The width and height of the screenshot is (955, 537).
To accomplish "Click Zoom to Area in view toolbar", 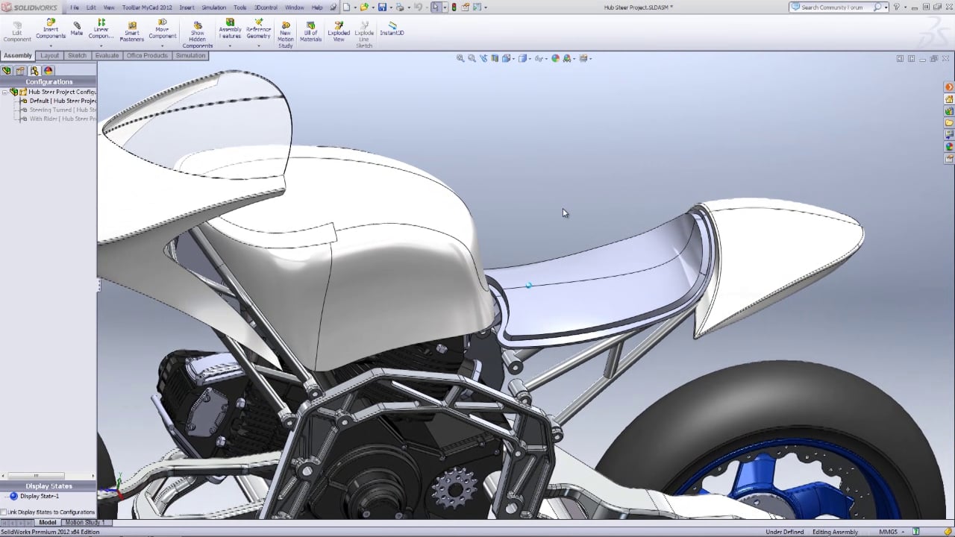I will [472, 58].
